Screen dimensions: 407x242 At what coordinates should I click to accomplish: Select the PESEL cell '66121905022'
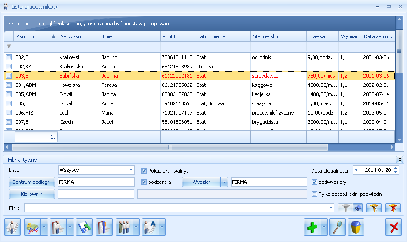point(177,85)
